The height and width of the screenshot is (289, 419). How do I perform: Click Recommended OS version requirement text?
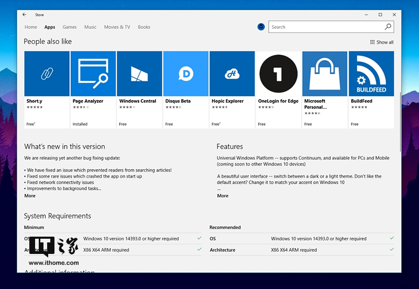point(318,239)
